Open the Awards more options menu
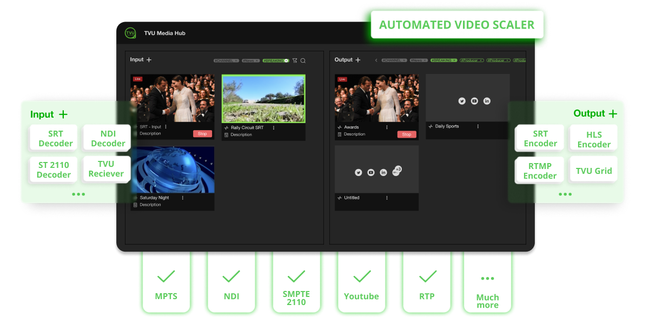 click(387, 127)
